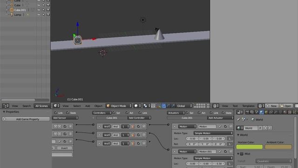Click the cone object in the viewport
298x168 pixels.
[159, 35]
